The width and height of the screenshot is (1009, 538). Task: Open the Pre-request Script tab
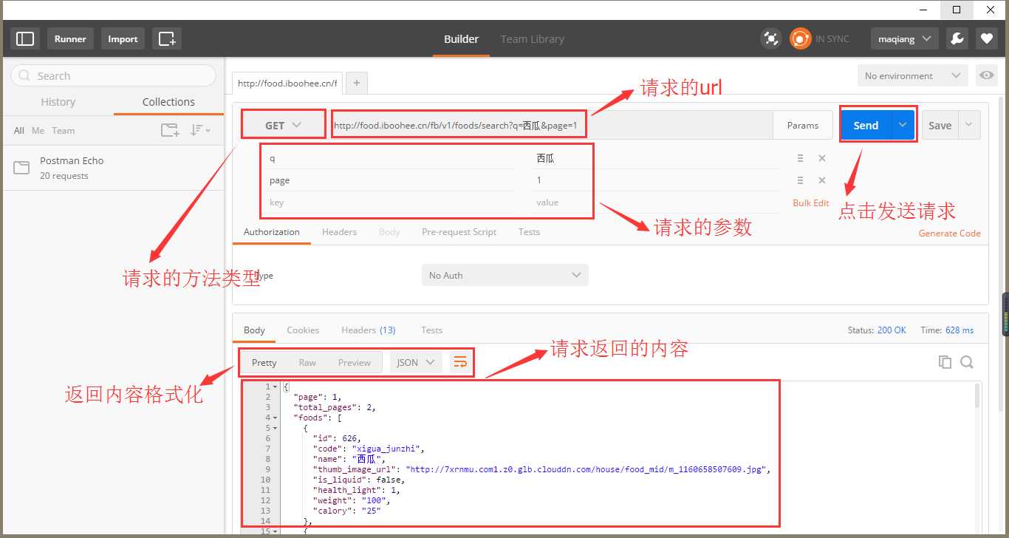(459, 231)
